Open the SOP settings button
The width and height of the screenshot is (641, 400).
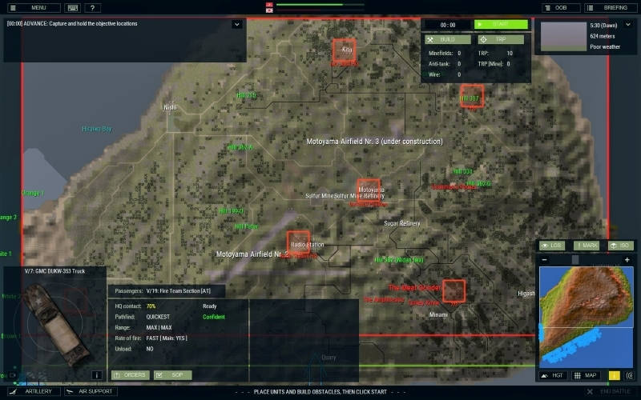[172, 374]
